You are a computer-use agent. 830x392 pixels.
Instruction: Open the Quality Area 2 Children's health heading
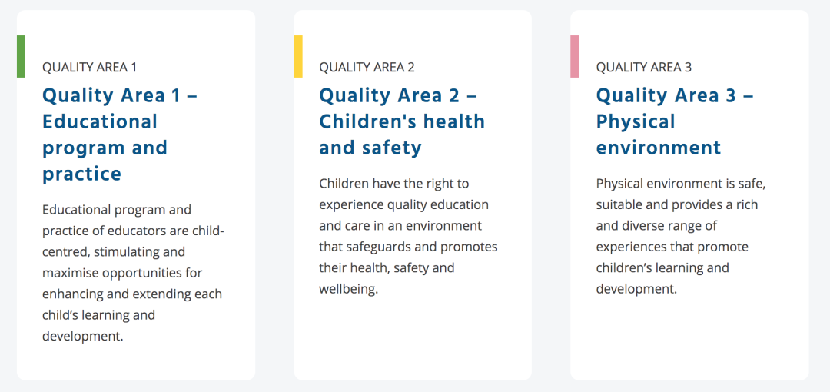pos(402,122)
